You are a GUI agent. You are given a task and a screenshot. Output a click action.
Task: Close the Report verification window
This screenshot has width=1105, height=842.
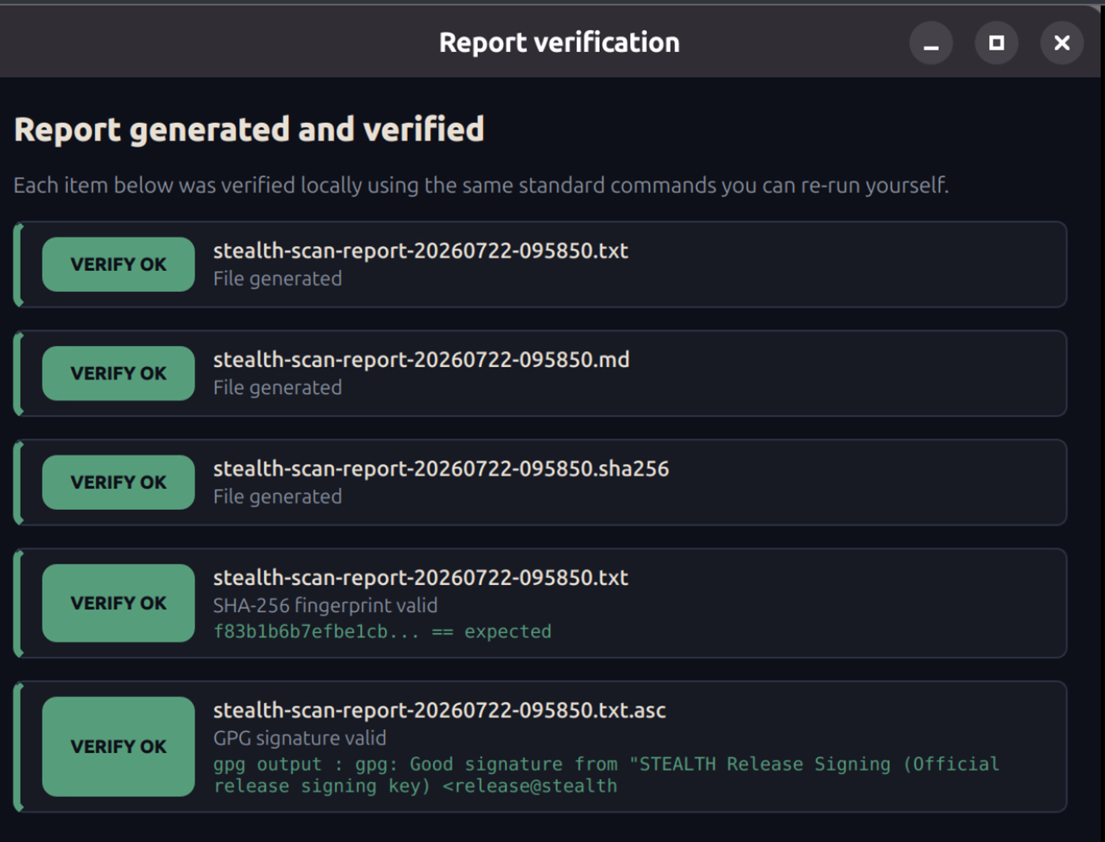1062,43
